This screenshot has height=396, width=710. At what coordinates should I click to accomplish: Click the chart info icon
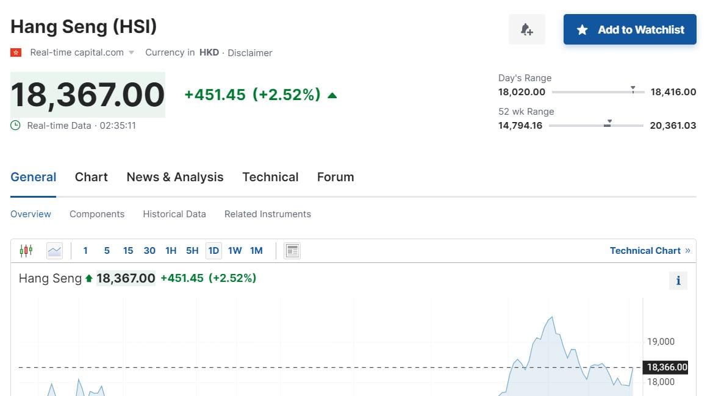pyautogui.click(x=678, y=281)
